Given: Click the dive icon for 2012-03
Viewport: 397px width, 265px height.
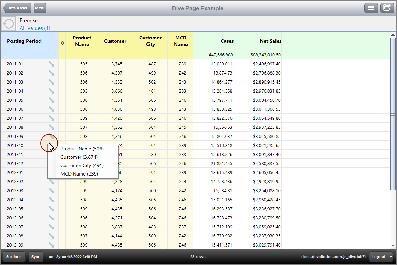Looking at the screenshot, I should click(x=51, y=191).
